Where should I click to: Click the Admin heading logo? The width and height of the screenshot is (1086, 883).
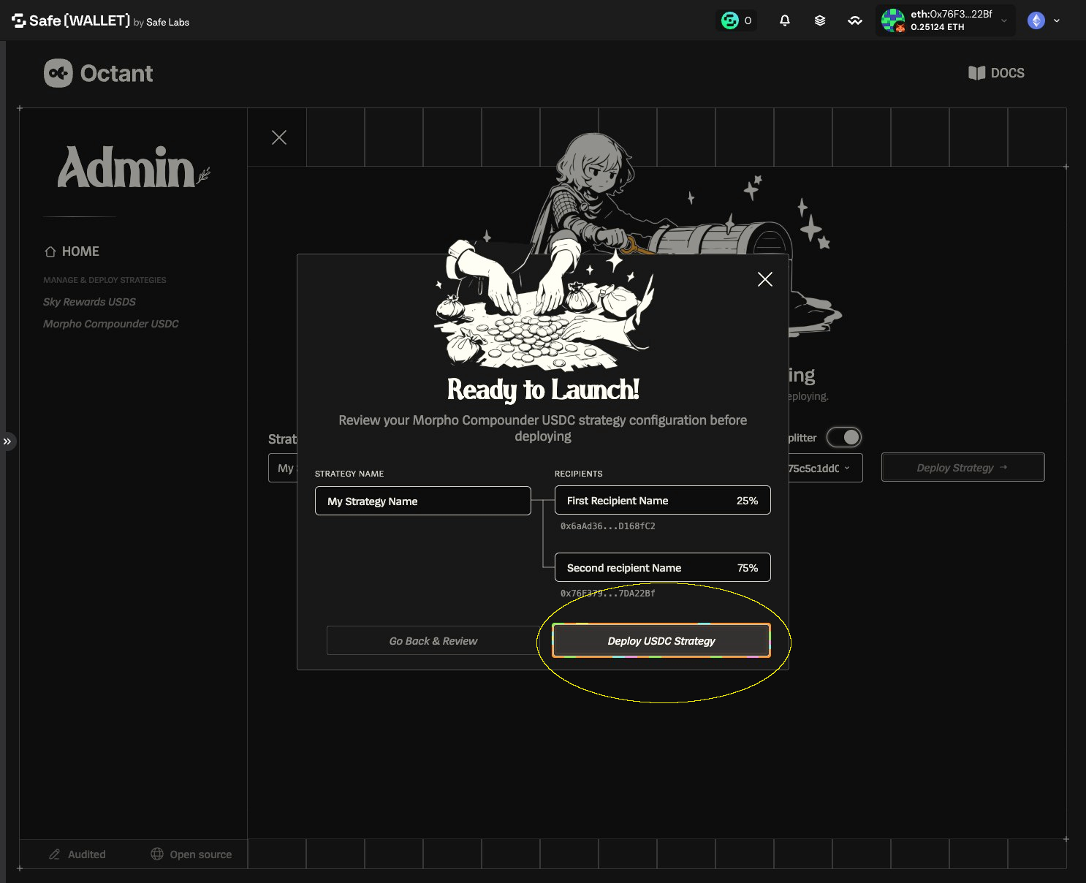pyautogui.click(x=134, y=167)
